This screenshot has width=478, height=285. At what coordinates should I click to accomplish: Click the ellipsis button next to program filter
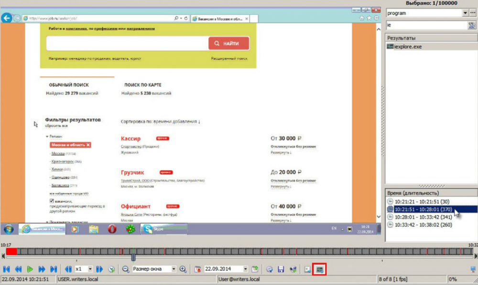473,13
